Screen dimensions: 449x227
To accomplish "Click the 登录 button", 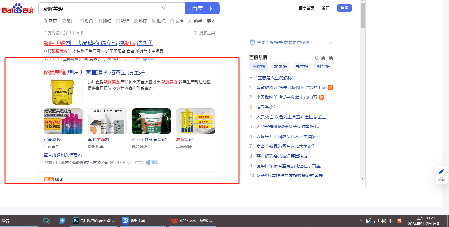I will click(344, 8).
